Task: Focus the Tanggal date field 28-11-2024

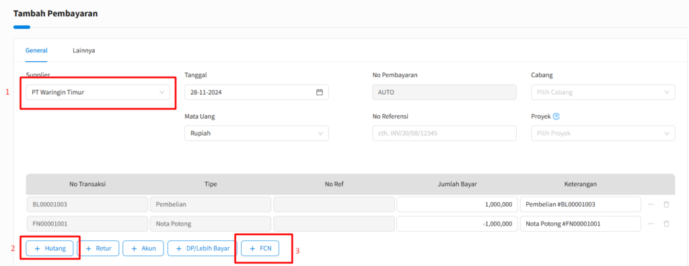Action: coord(256,92)
